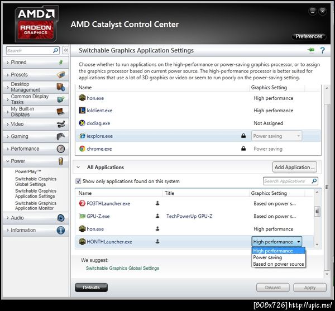The width and height of the screenshot is (335, 311).
Task: Collapse the sidebar with double-chevron button
Action: [x=66, y=50]
